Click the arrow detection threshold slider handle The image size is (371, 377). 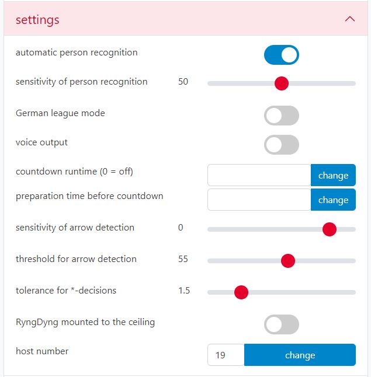point(287,261)
